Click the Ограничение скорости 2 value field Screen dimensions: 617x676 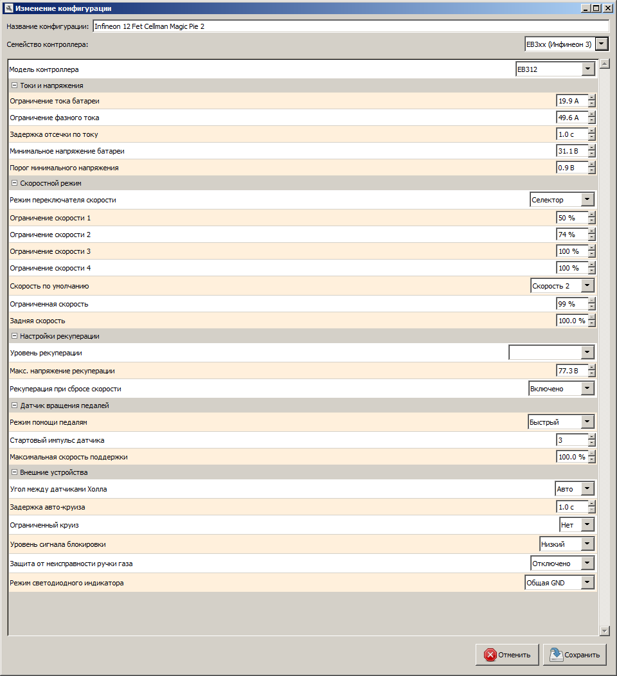[x=572, y=235]
